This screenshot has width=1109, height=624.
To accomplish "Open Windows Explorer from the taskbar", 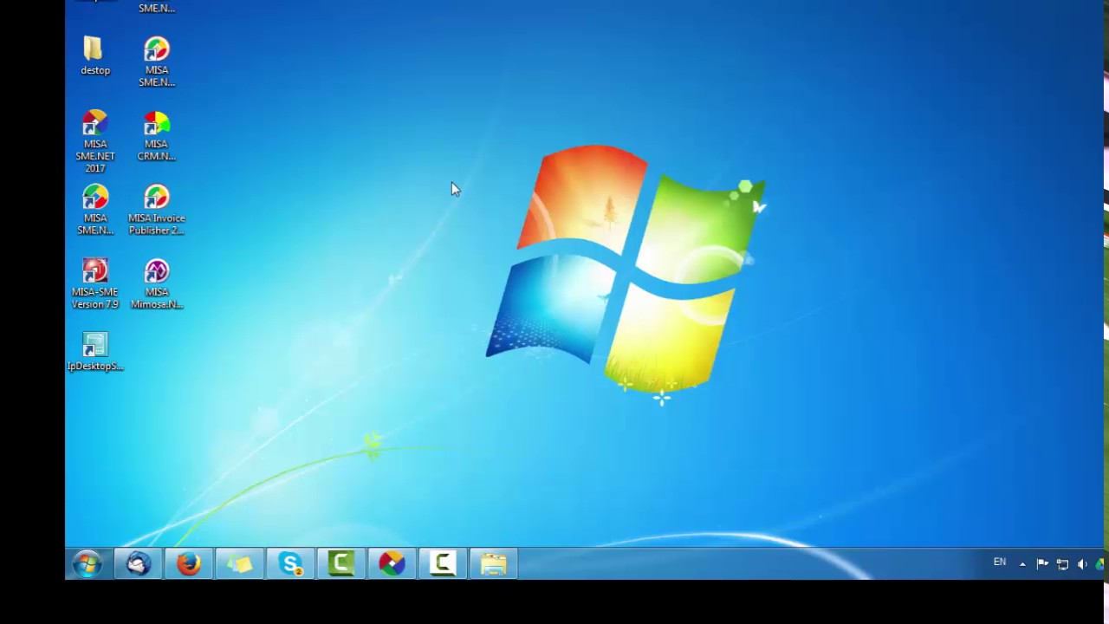I will [494, 564].
